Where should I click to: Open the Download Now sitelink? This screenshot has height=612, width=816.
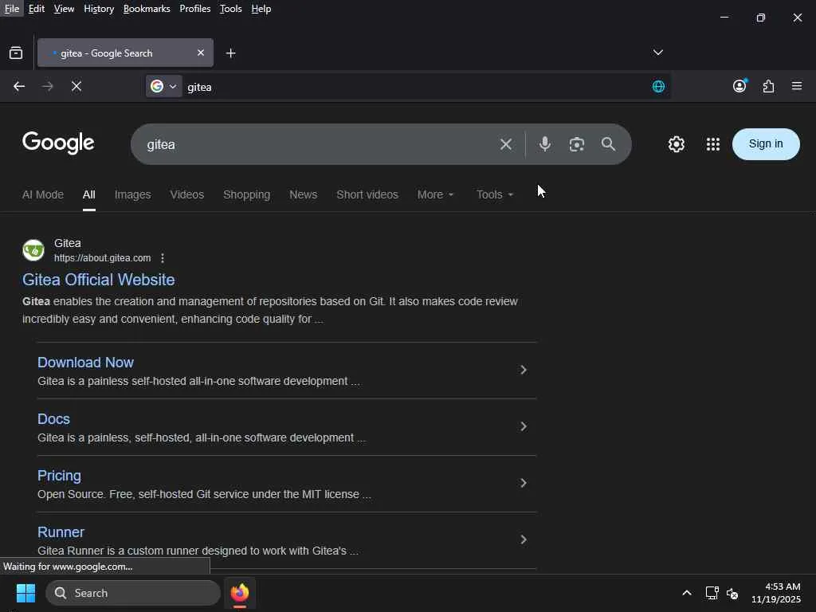pyautogui.click(x=85, y=363)
